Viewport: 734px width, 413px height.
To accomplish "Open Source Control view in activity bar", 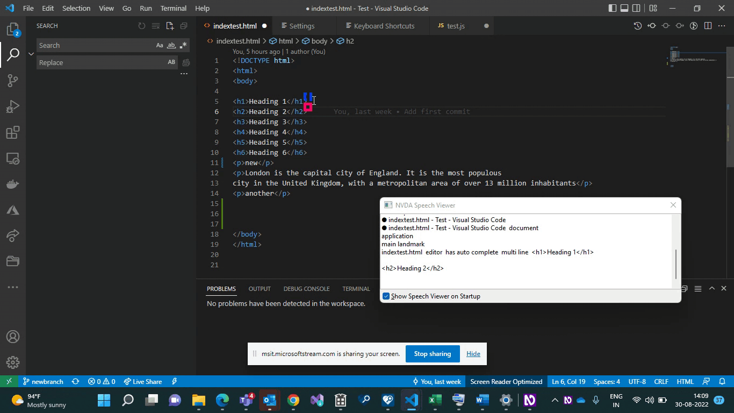I will (x=13, y=81).
